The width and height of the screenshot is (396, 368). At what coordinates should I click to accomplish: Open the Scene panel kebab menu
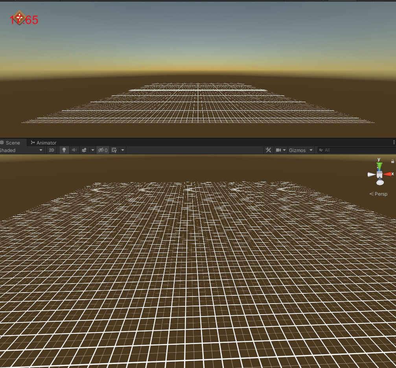[x=394, y=143]
